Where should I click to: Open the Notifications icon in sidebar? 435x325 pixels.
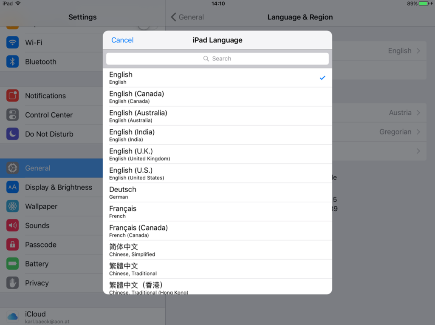point(12,96)
